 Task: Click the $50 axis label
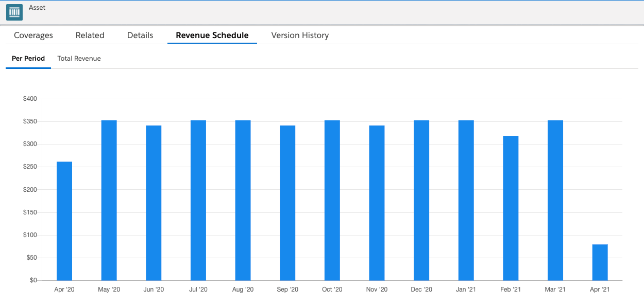click(31, 258)
